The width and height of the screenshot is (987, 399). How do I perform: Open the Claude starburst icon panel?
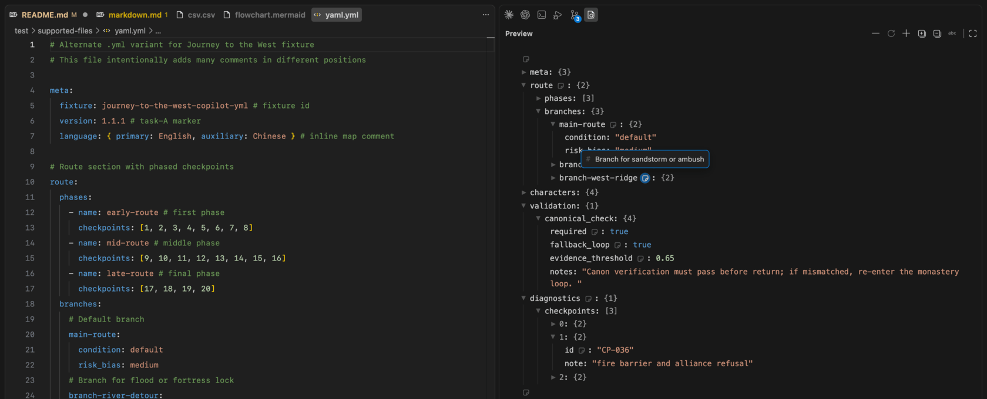tap(509, 15)
